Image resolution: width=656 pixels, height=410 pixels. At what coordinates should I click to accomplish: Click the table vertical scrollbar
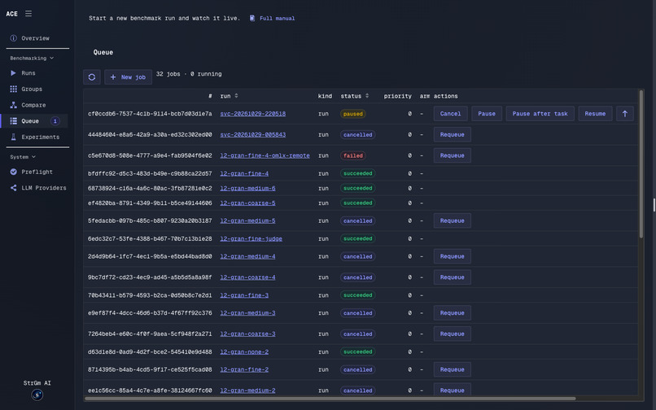(641, 164)
